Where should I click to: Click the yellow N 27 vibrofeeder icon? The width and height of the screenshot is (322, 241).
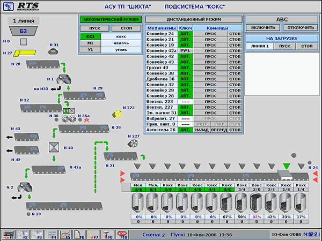(x=24, y=53)
